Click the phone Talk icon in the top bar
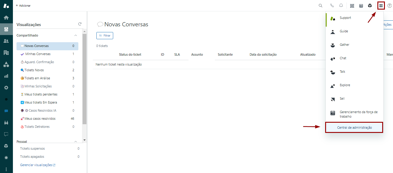 332,5
